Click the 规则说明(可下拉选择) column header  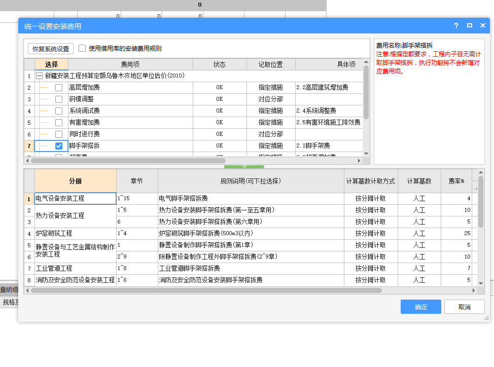[251, 181]
